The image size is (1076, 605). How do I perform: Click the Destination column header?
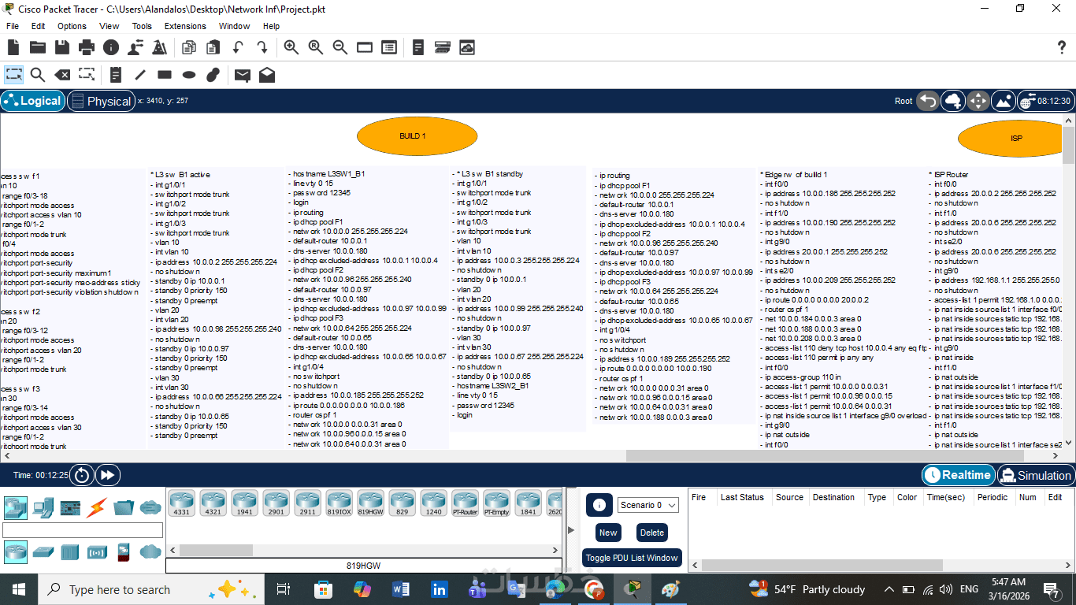(x=833, y=497)
